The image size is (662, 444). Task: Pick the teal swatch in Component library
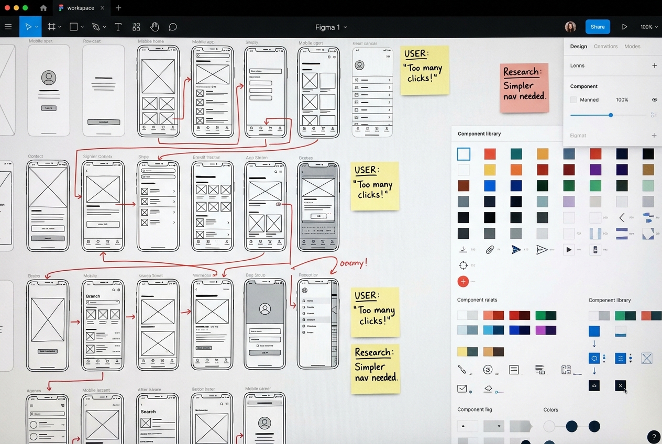[516, 154]
